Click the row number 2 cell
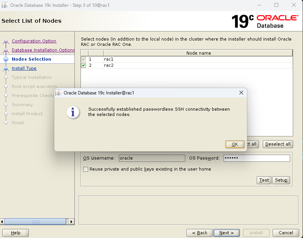The image size is (303, 238). (96, 66)
